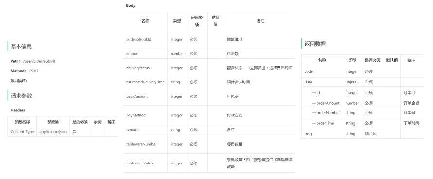Select the path value /user/order/submit
The width and height of the screenshot is (433, 179).
[x=39, y=61]
